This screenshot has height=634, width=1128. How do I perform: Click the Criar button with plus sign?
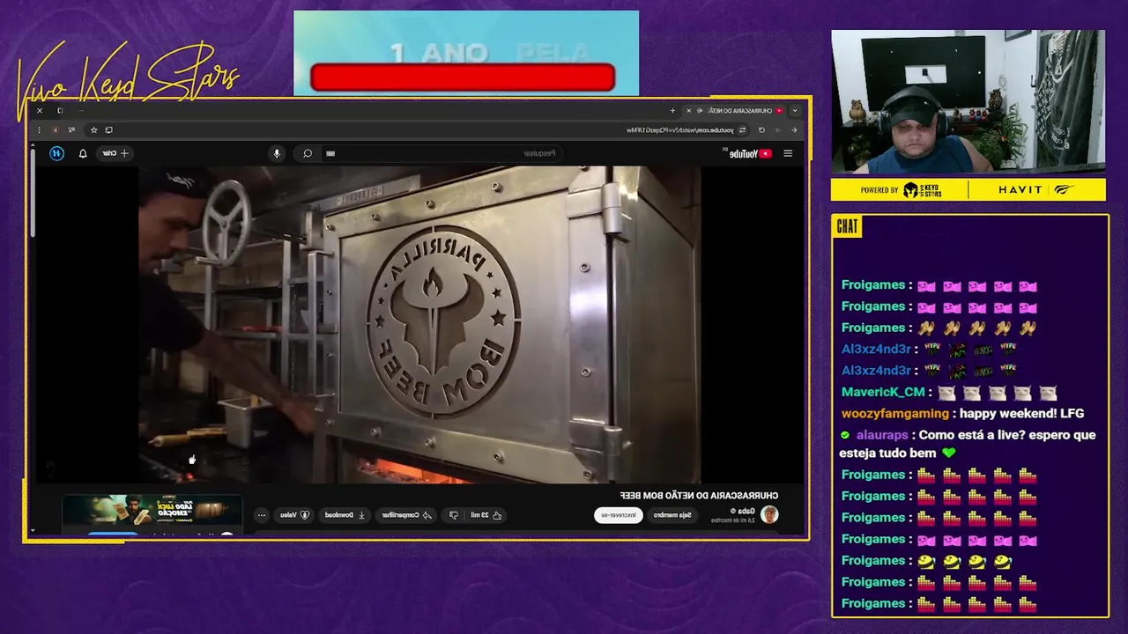point(115,153)
